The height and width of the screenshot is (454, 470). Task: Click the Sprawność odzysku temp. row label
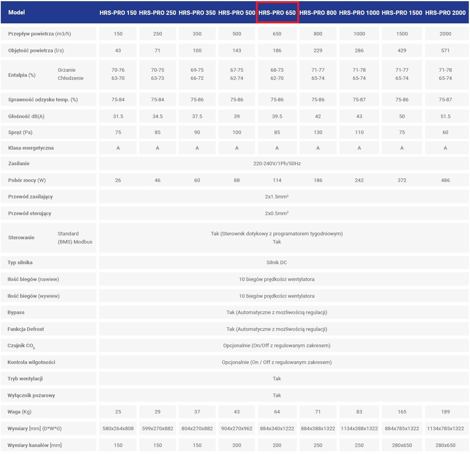(43, 100)
